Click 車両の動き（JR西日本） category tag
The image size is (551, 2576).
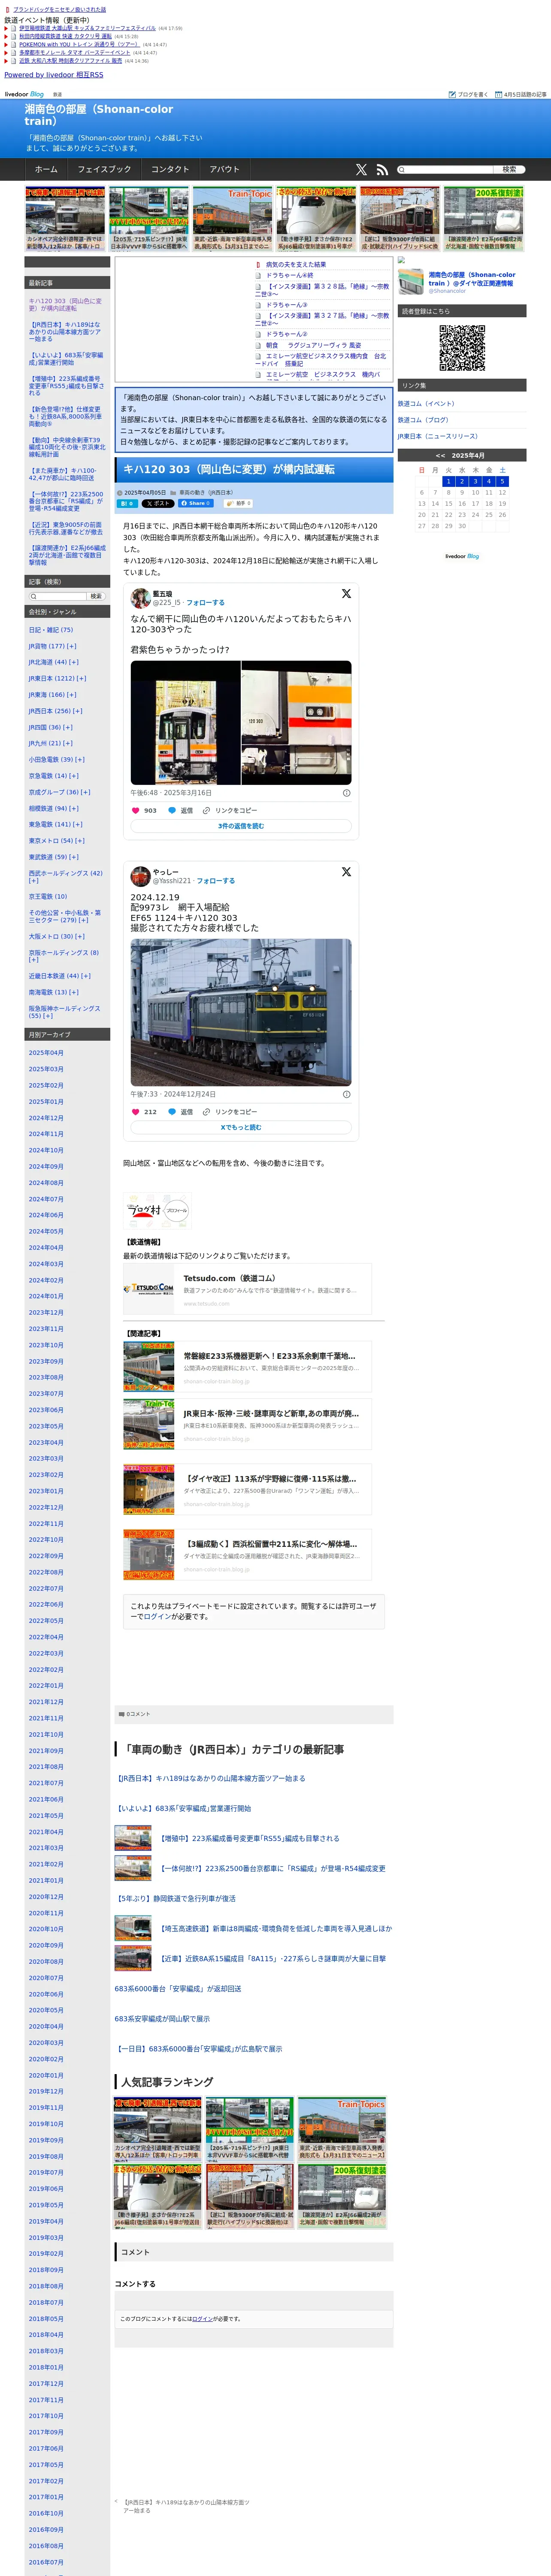(x=206, y=493)
